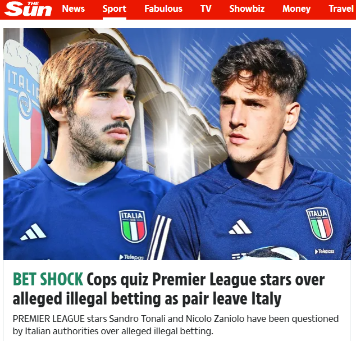The width and height of the screenshot is (356, 341).
Task: Click the Italia crest on the left jersey
Action: click(x=133, y=226)
